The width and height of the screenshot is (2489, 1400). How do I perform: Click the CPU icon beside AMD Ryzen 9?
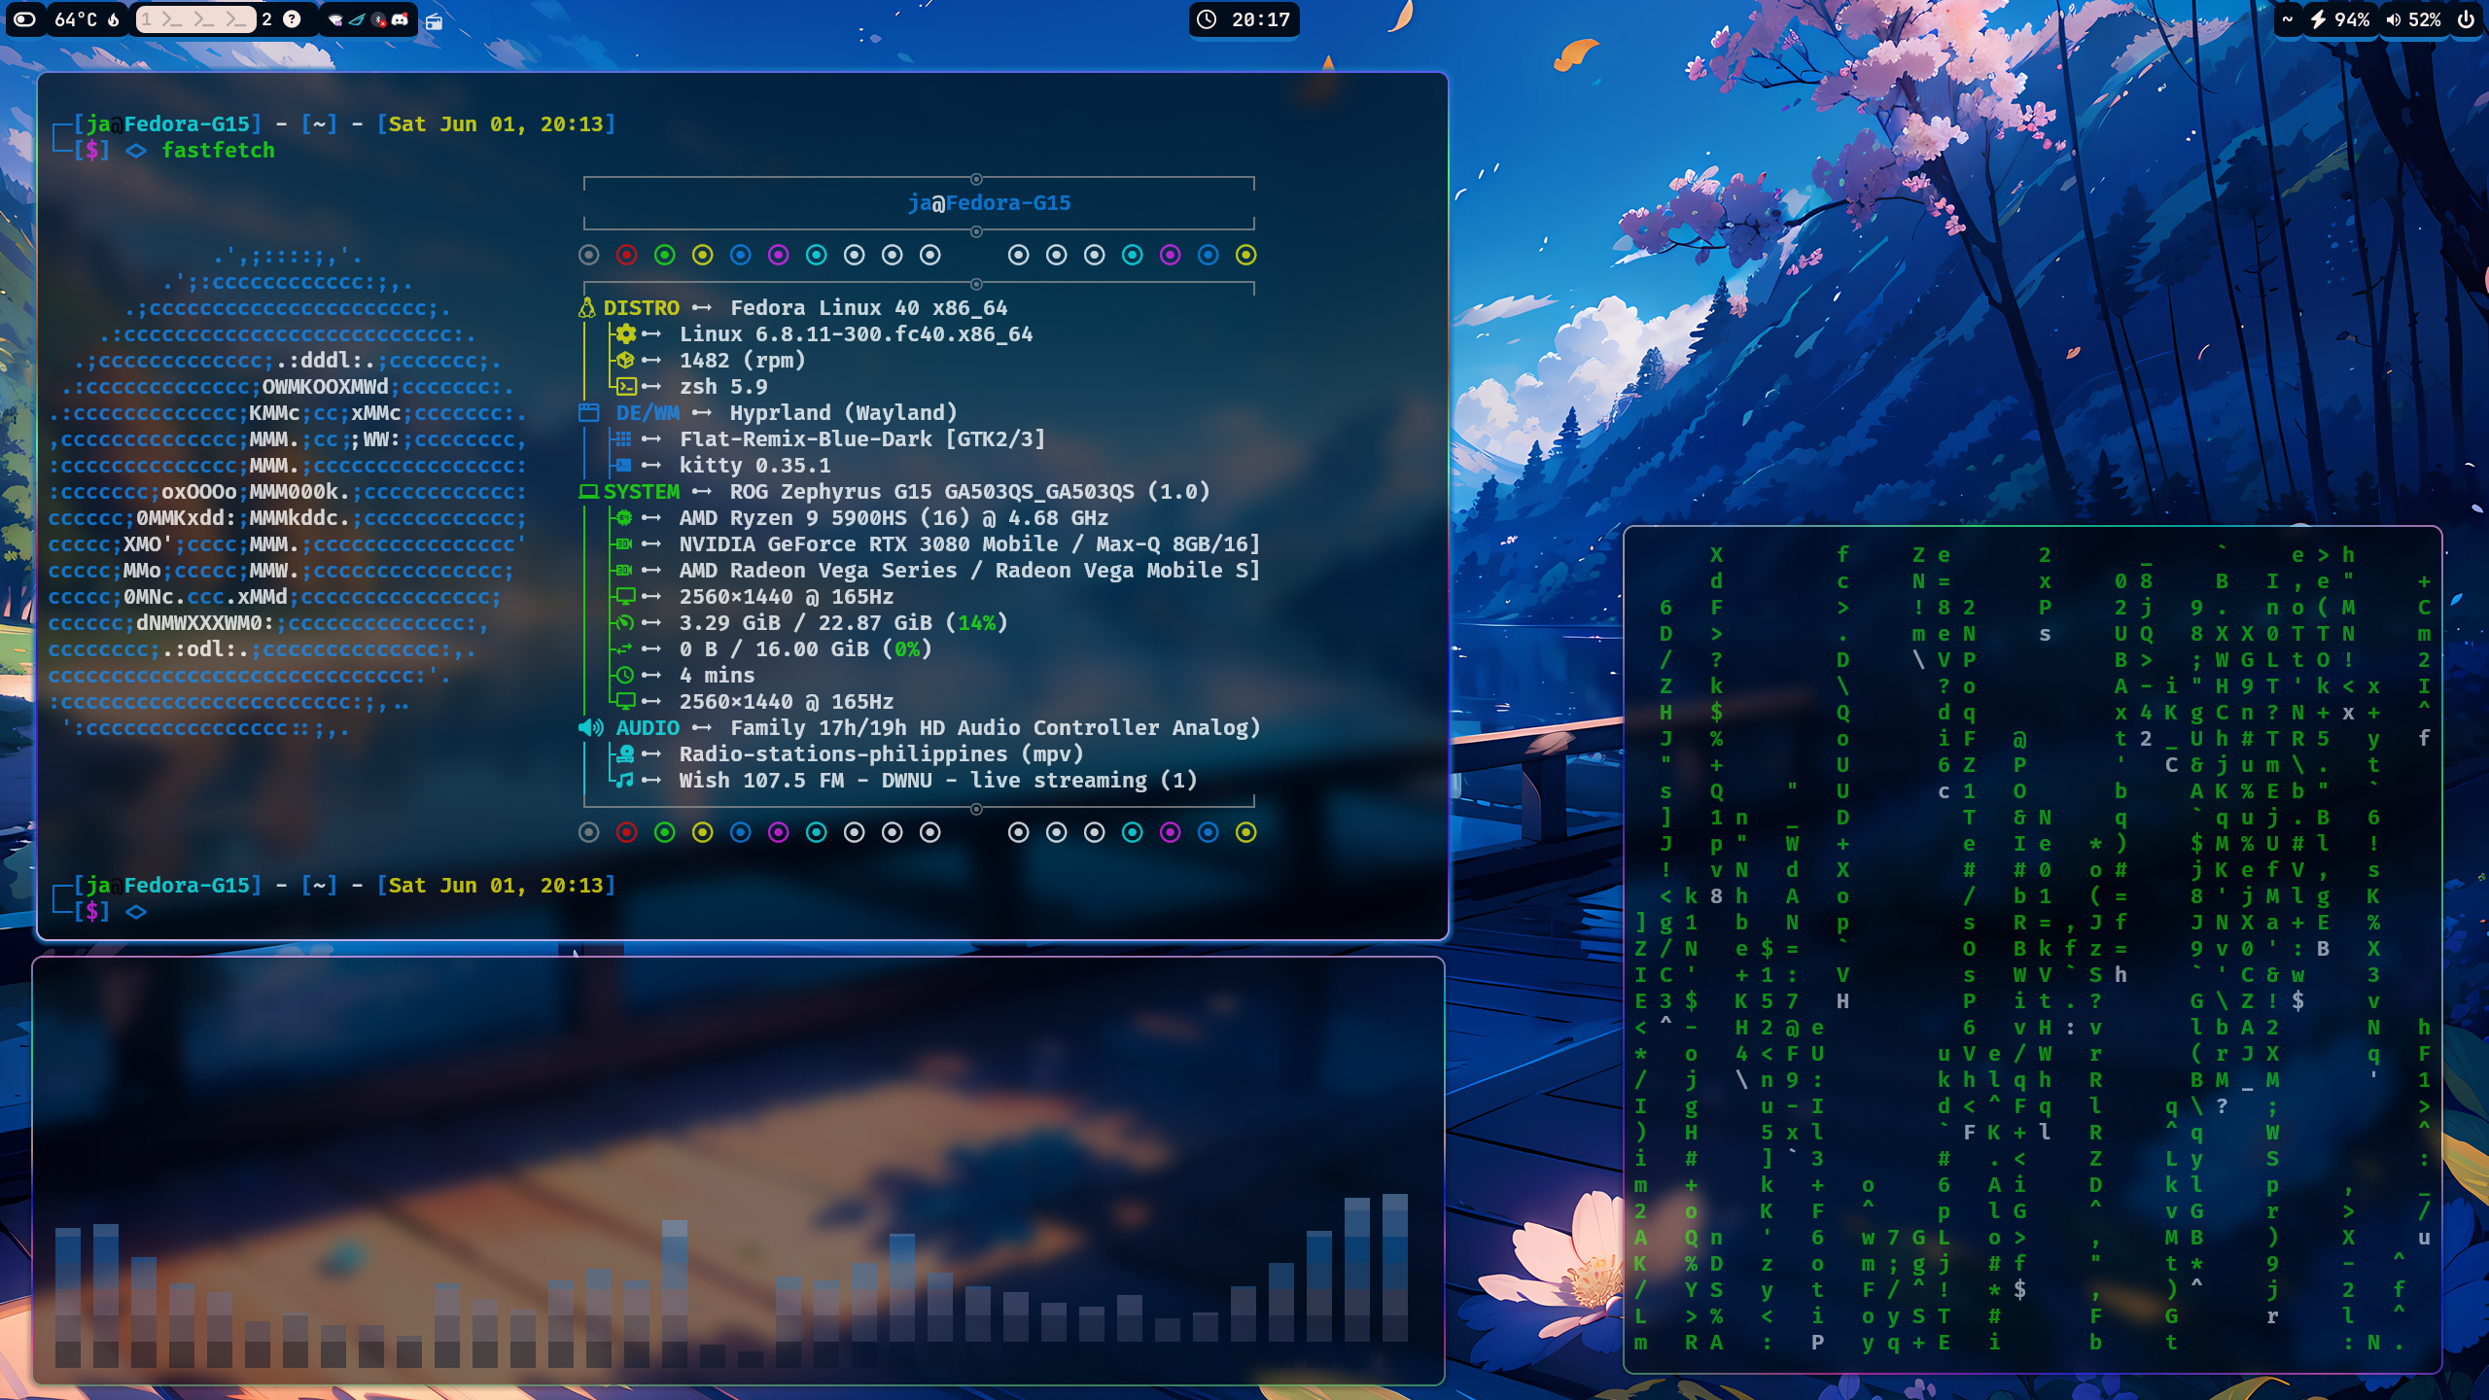click(x=624, y=517)
